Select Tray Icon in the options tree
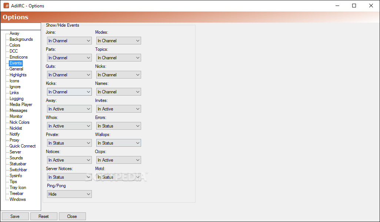This screenshot has height=222, width=380. point(18,188)
